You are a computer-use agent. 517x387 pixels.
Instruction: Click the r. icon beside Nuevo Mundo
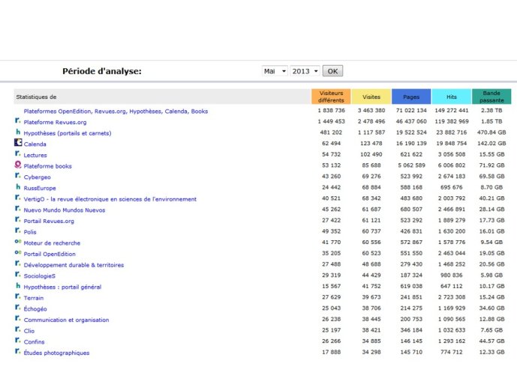pyautogui.click(x=18, y=208)
